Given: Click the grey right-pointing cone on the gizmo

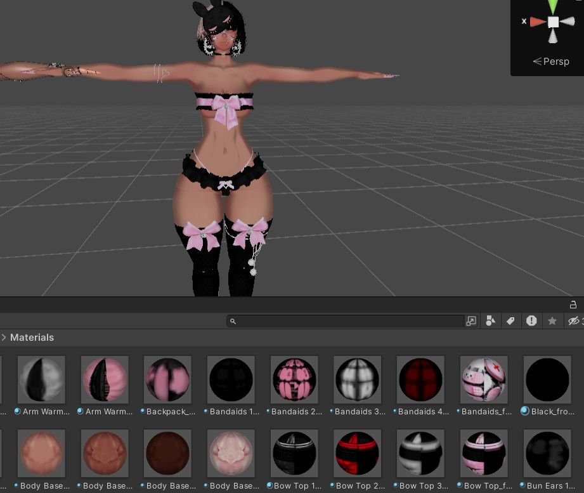Looking at the screenshot, I should point(568,22).
